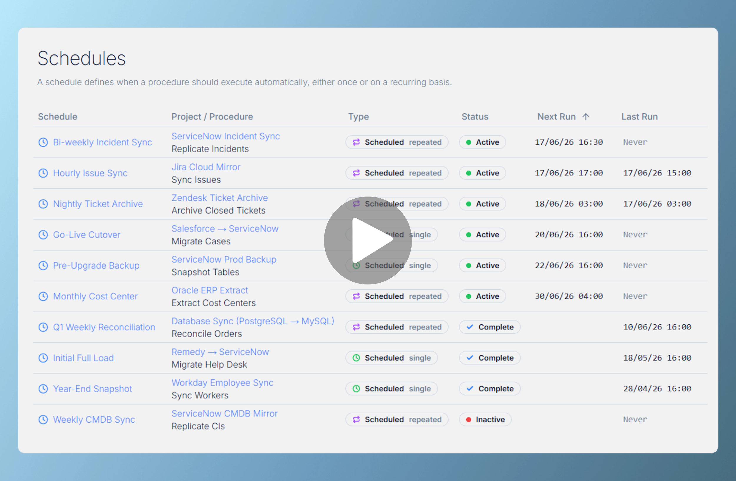The height and width of the screenshot is (481, 736).
Task: Click clock icon beside Weekly CMDB Sync
Action: tap(43, 419)
